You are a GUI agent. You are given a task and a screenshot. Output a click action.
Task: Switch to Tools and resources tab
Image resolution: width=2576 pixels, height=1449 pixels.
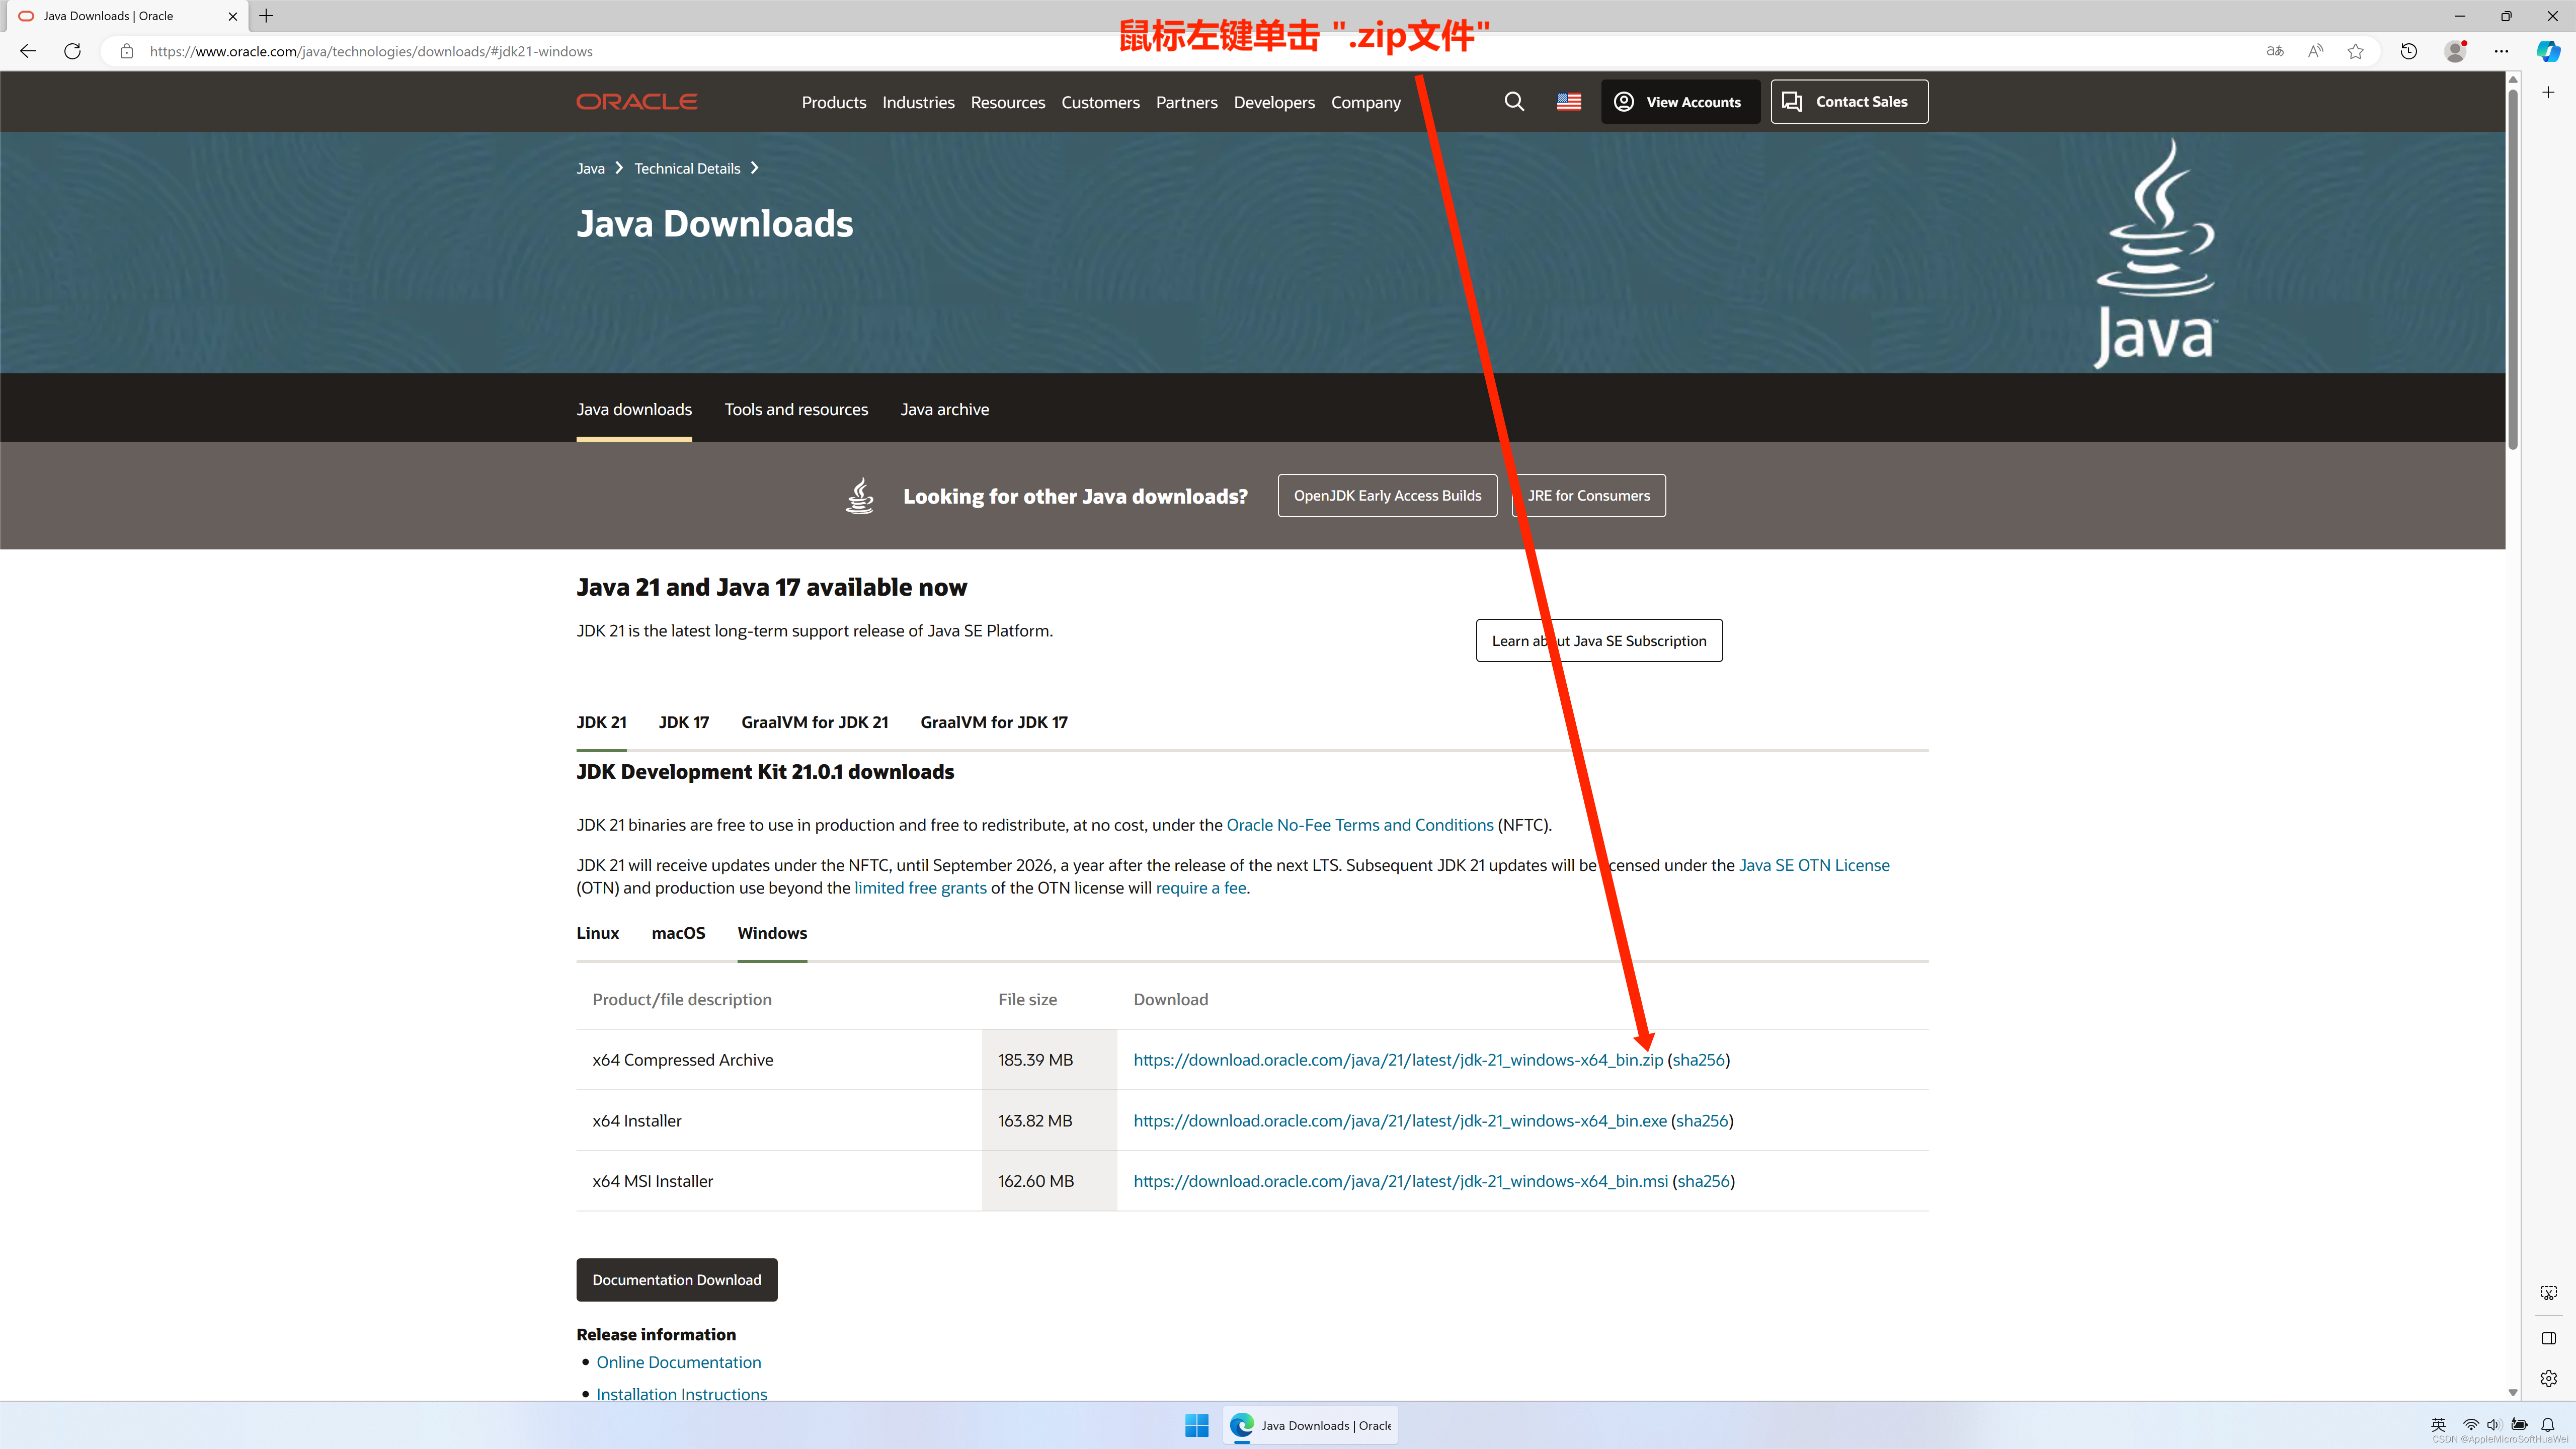tap(796, 409)
